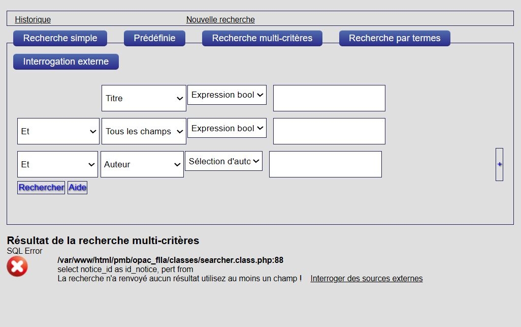This screenshot has width=521, height=327.
Task: Expand second row Expression booléenne dropdown
Action: click(226, 128)
